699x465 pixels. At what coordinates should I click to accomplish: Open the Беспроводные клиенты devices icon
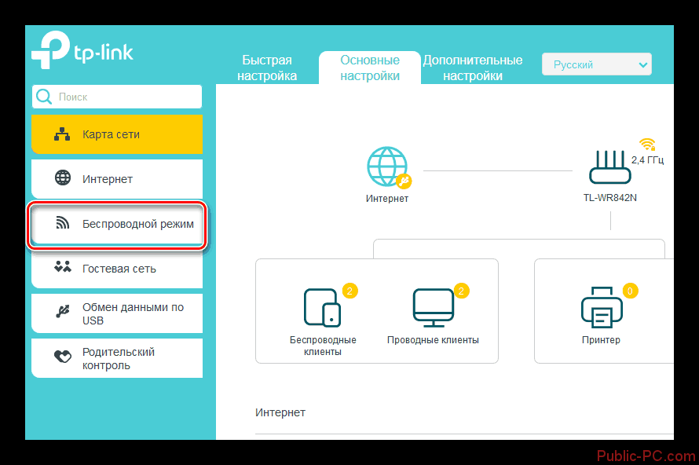point(323,307)
